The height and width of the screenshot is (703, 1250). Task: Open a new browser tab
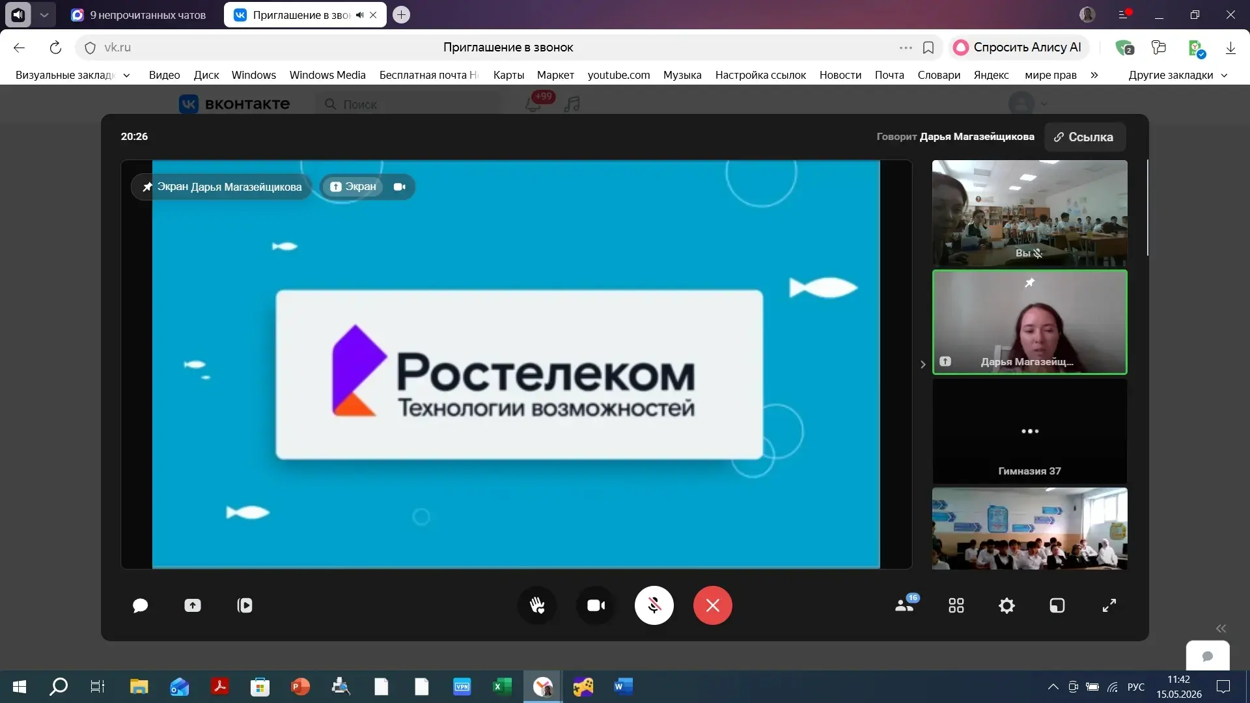[x=402, y=15]
